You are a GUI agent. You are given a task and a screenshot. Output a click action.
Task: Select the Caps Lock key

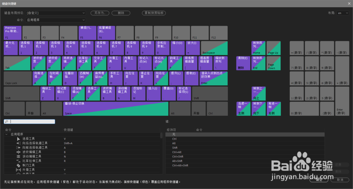[18, 79]
